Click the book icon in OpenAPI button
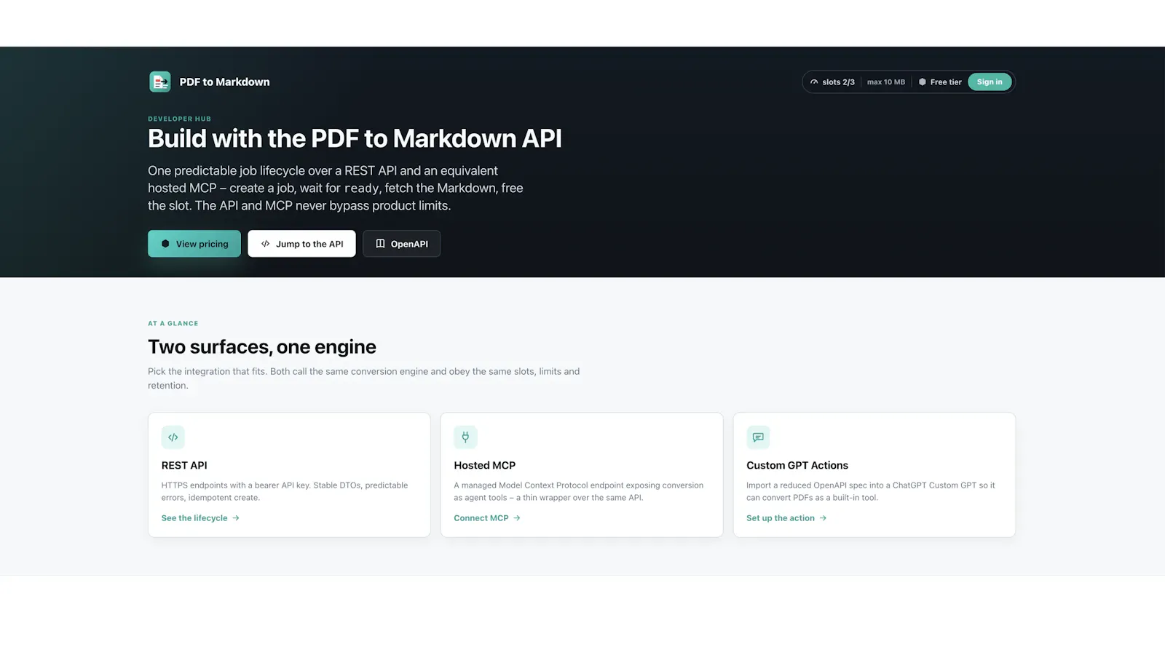This screenshot has height=655, width=1165. (x=380, y=244)
